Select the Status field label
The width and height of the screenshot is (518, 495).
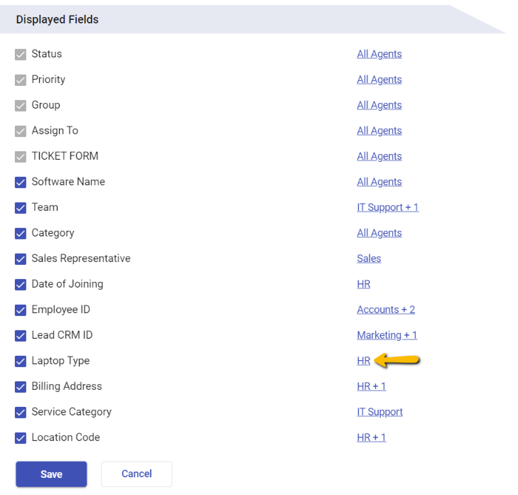click(x=47, y=54)
